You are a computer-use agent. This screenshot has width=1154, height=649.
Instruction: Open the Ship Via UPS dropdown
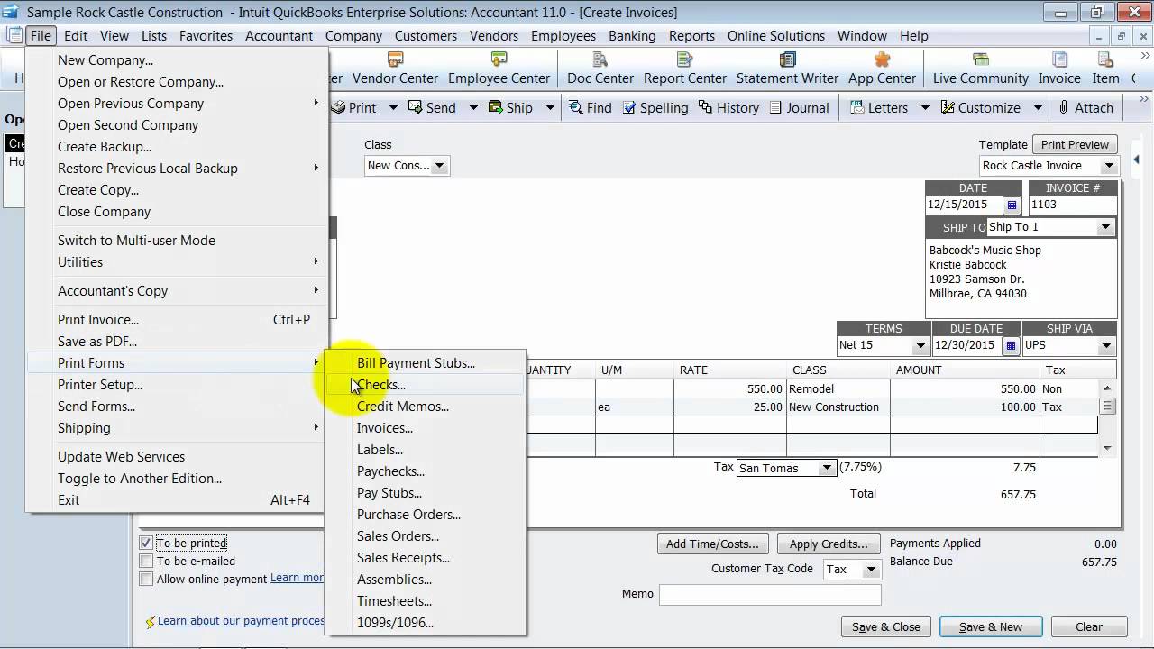coord(1105,345)
